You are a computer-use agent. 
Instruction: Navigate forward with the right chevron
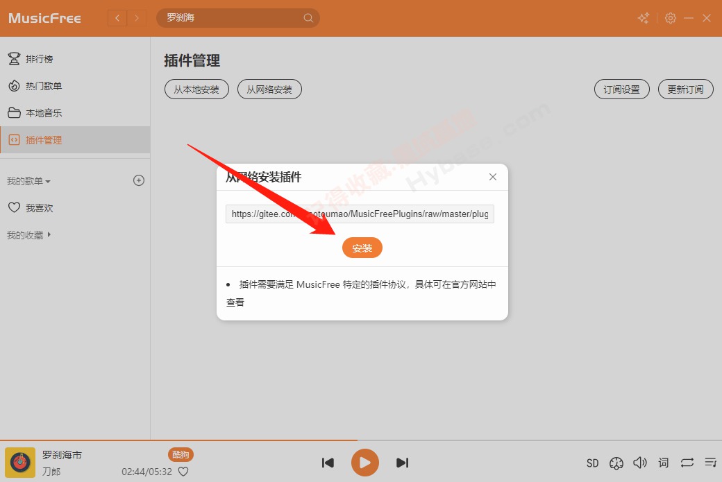137,18
